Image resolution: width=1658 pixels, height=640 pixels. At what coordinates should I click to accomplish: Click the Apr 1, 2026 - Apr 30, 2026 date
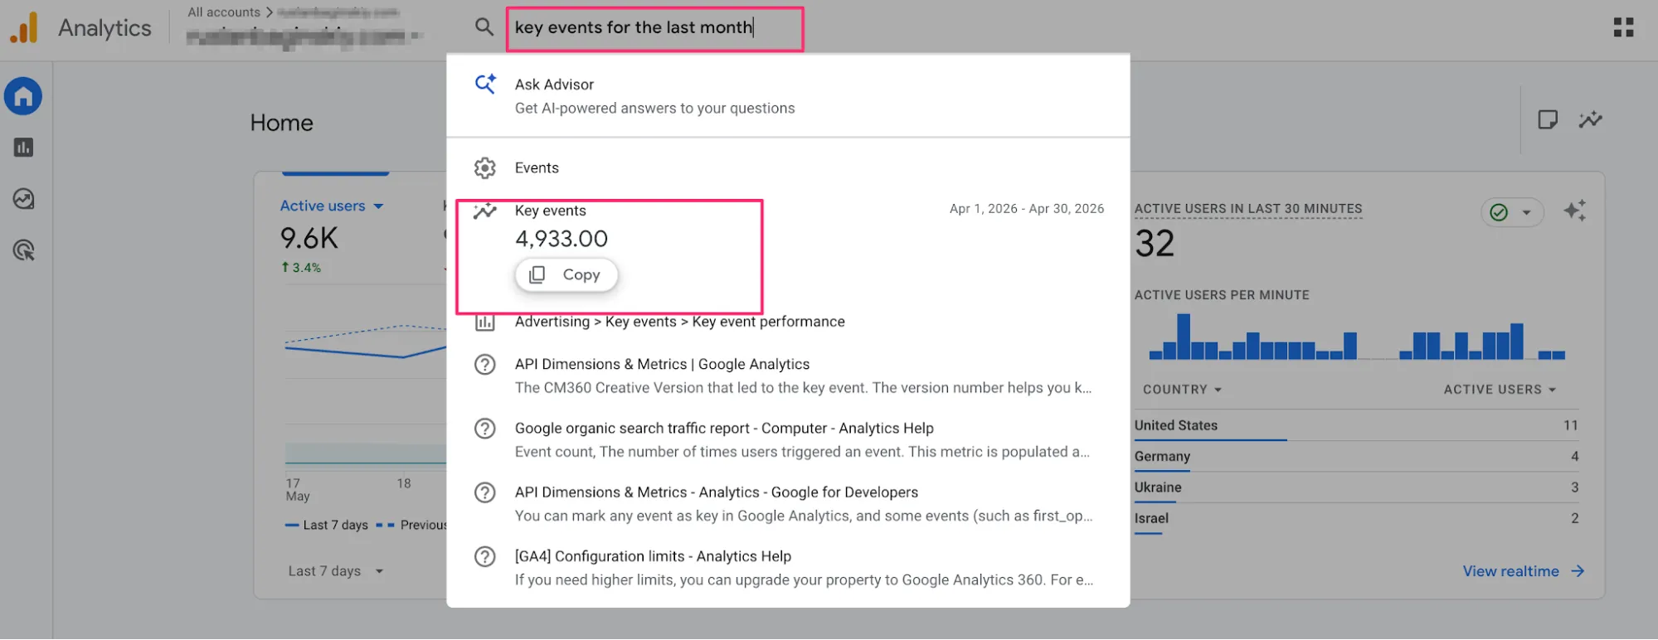[x=1027, y=209]
